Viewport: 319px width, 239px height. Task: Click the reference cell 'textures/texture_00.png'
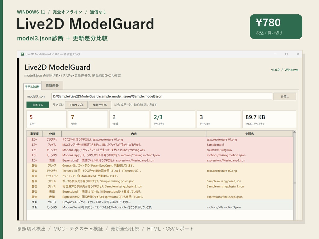(222, 171)
